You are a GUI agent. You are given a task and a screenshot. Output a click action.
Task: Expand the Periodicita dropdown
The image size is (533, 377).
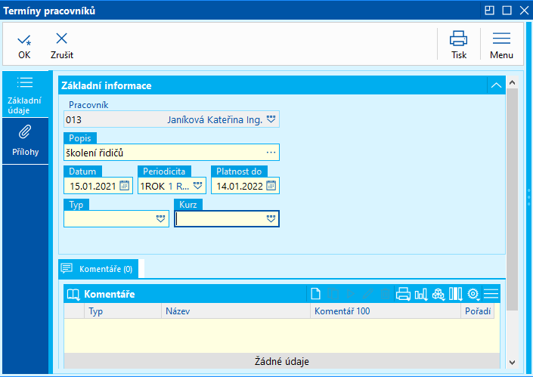tap(197, 186)
